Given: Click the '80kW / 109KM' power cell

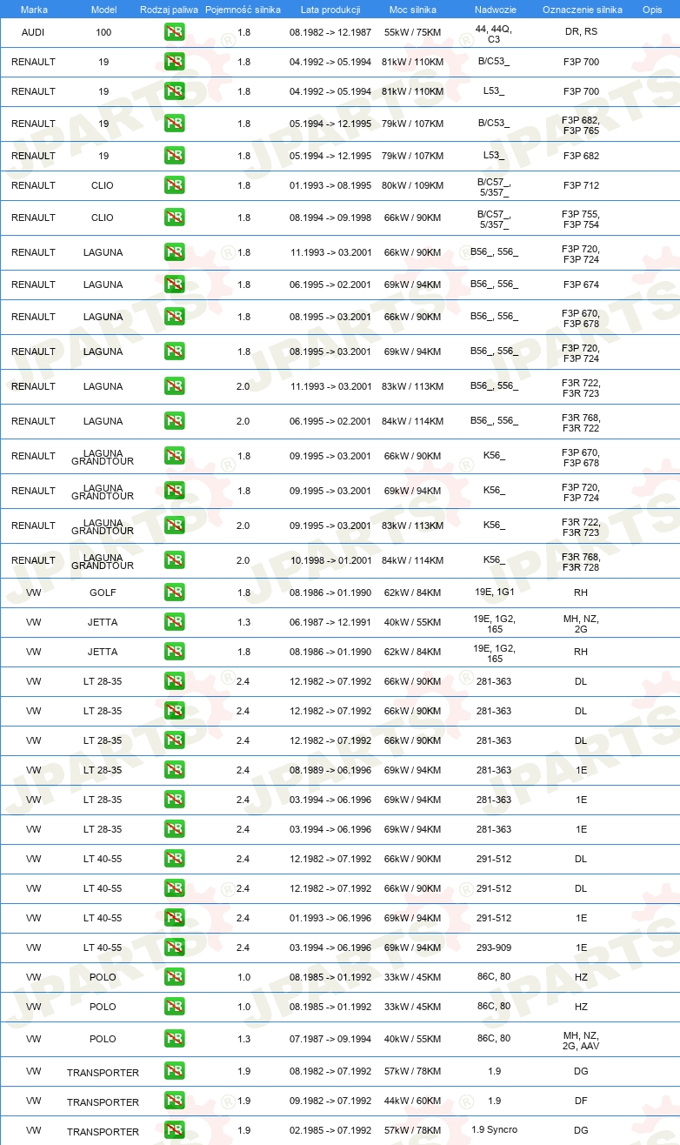Looking at the screenshot, I should 413,185.
